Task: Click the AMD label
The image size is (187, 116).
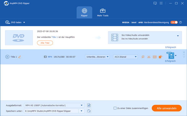Action: [141, 23]
